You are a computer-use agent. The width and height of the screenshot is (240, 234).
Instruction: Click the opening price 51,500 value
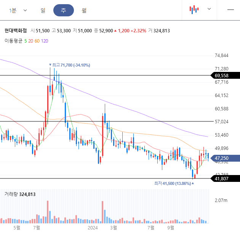(x=43, y=31)
